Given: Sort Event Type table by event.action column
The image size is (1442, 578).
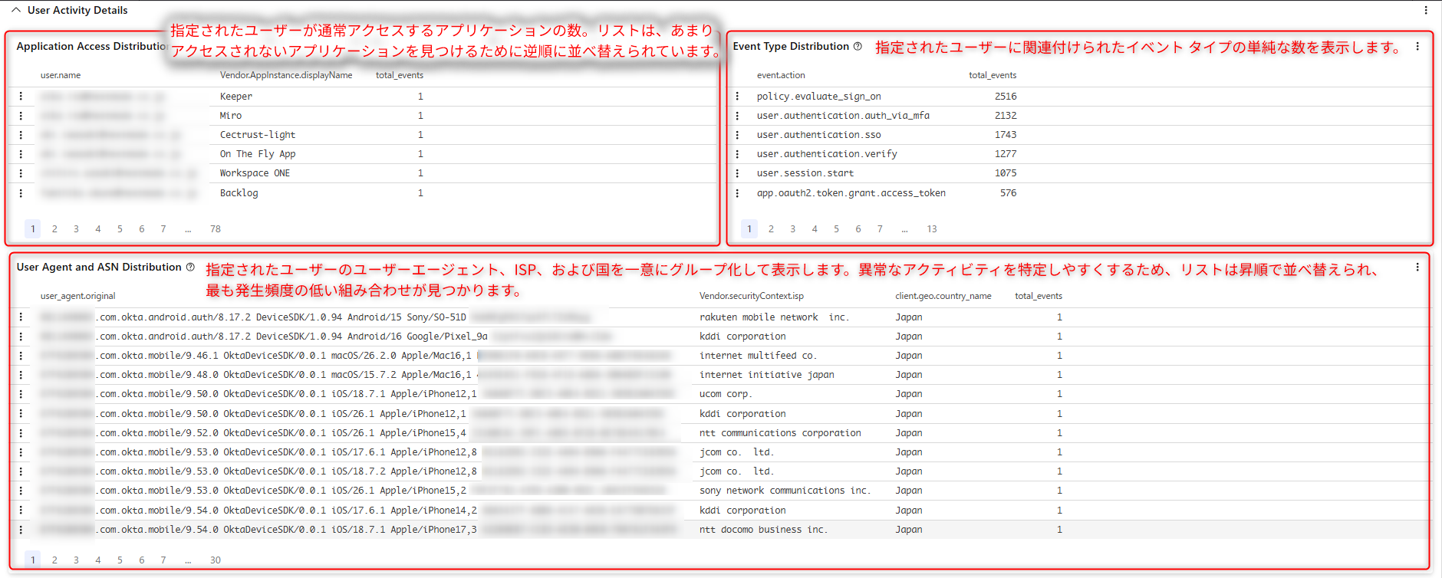Looking at the screenshot, I should (x=781, y=75).
